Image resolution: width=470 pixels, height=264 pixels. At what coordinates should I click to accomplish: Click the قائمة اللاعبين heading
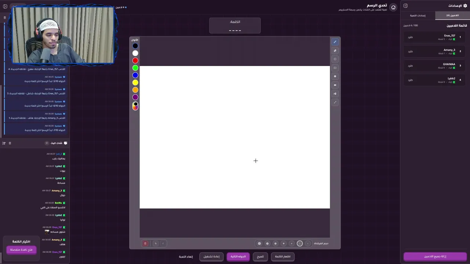click(x=457, y=26)
